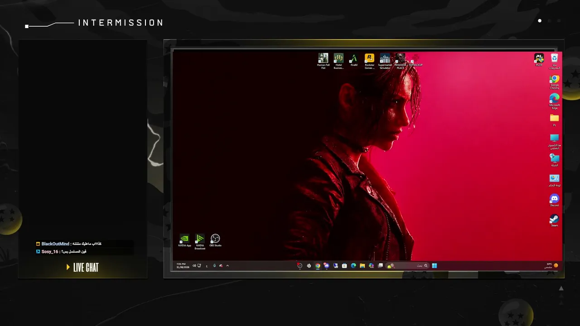The image size is (580, 326).
Task: Open OBS Studio from the taskbar
Action: [x=300, y=266]
